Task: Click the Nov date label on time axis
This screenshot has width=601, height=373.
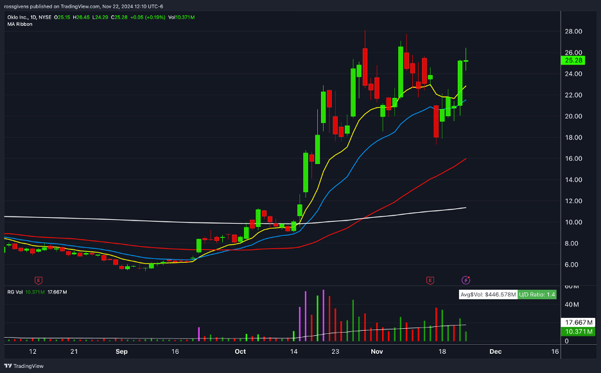Action: [377, 352]
